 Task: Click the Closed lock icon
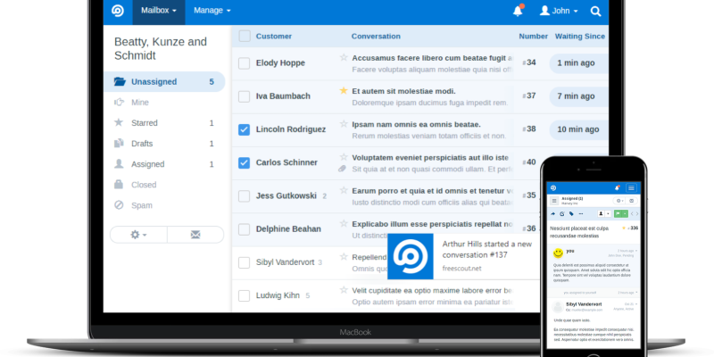point(119,184)
